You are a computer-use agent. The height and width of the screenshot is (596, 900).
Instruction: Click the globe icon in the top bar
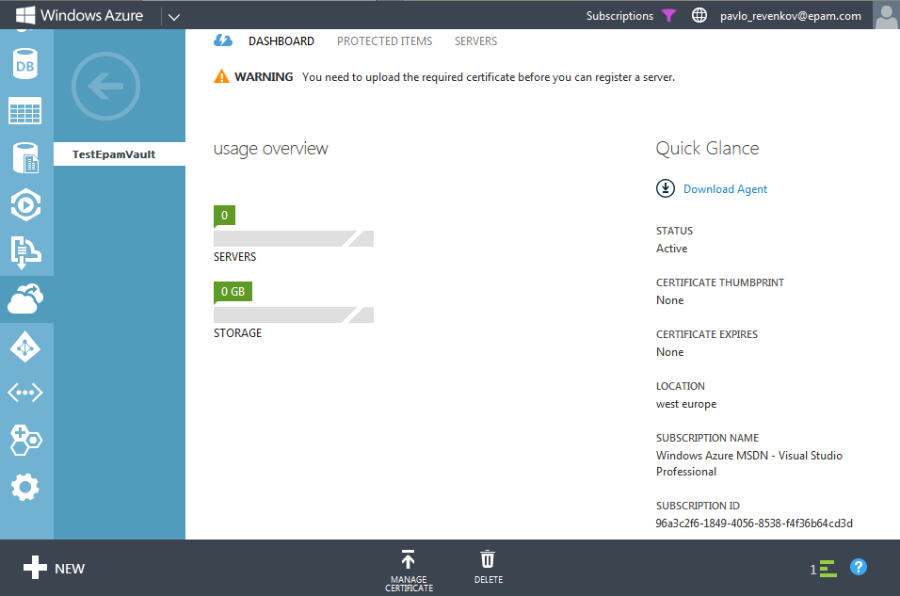[x=699, y=15]
